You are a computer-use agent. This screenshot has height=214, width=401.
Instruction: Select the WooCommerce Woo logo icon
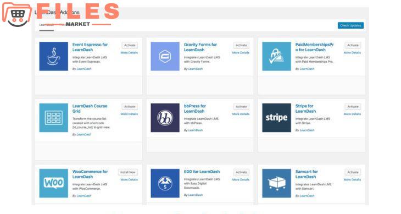click(x=53, y=183)
